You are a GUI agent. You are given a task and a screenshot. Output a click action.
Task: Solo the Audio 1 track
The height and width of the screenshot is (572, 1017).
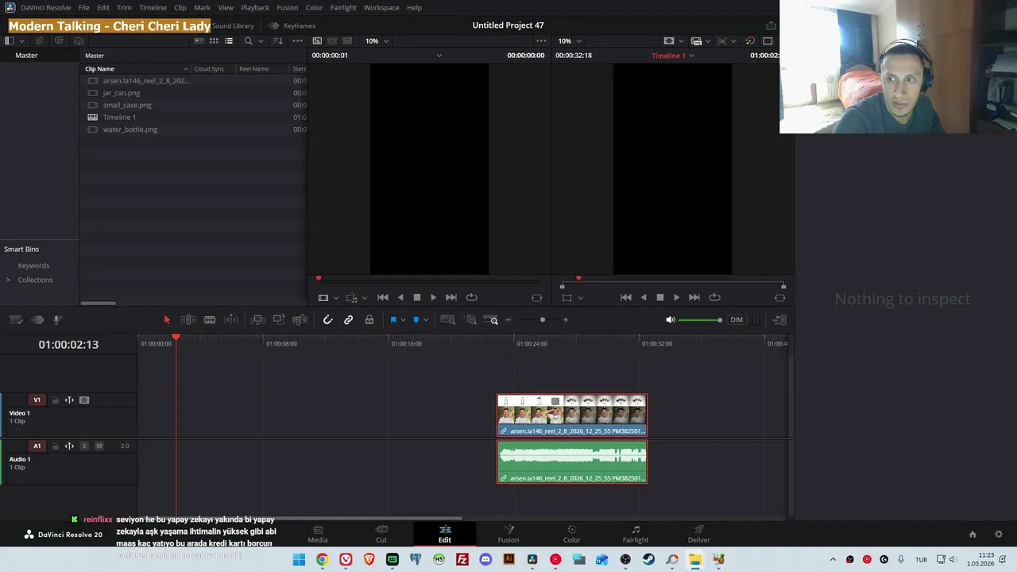point(84,446)
